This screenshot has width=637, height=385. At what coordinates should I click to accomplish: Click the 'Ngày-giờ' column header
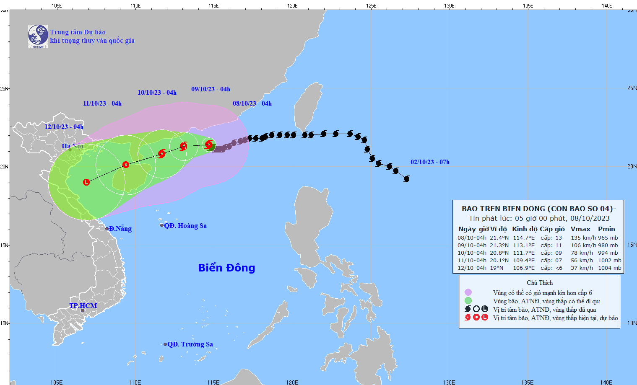coord(473,229)
